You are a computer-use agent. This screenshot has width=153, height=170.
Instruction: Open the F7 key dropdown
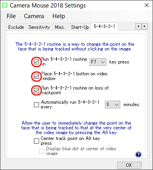(98, 62)
